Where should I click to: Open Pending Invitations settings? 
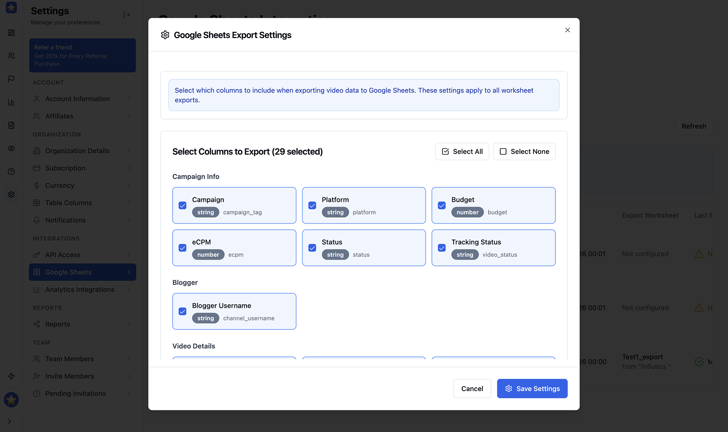tap(82, 393)
